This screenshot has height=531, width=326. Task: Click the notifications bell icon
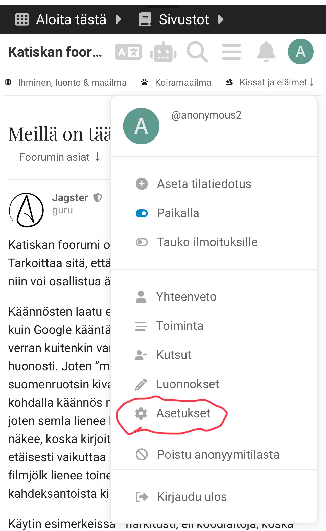coord(266,52)
